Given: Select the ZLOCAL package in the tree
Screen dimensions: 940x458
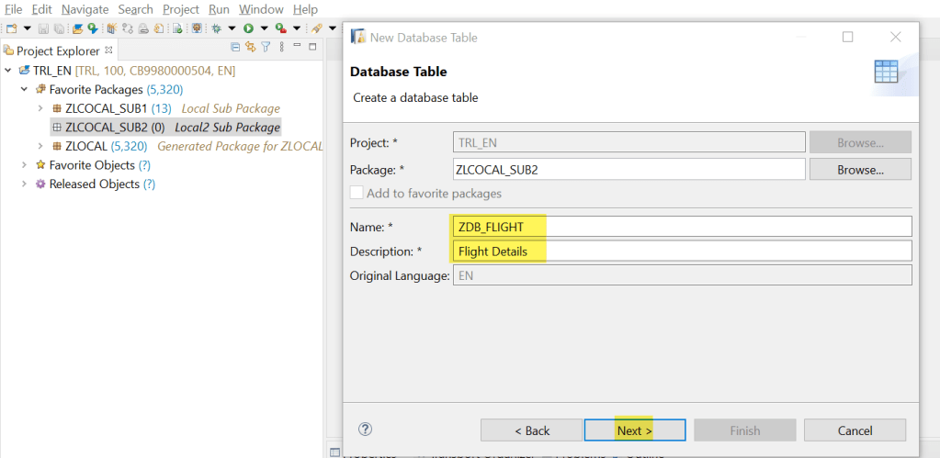Looking at the screenshot, I should point(86,146).
